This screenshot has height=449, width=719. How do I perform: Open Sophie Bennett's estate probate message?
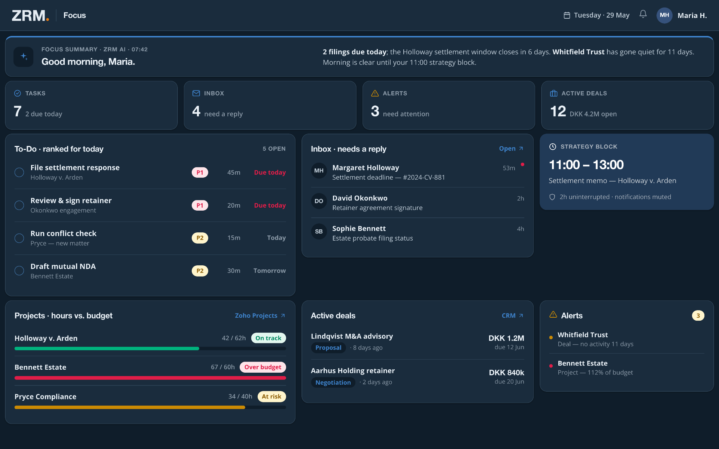[418, 233]
